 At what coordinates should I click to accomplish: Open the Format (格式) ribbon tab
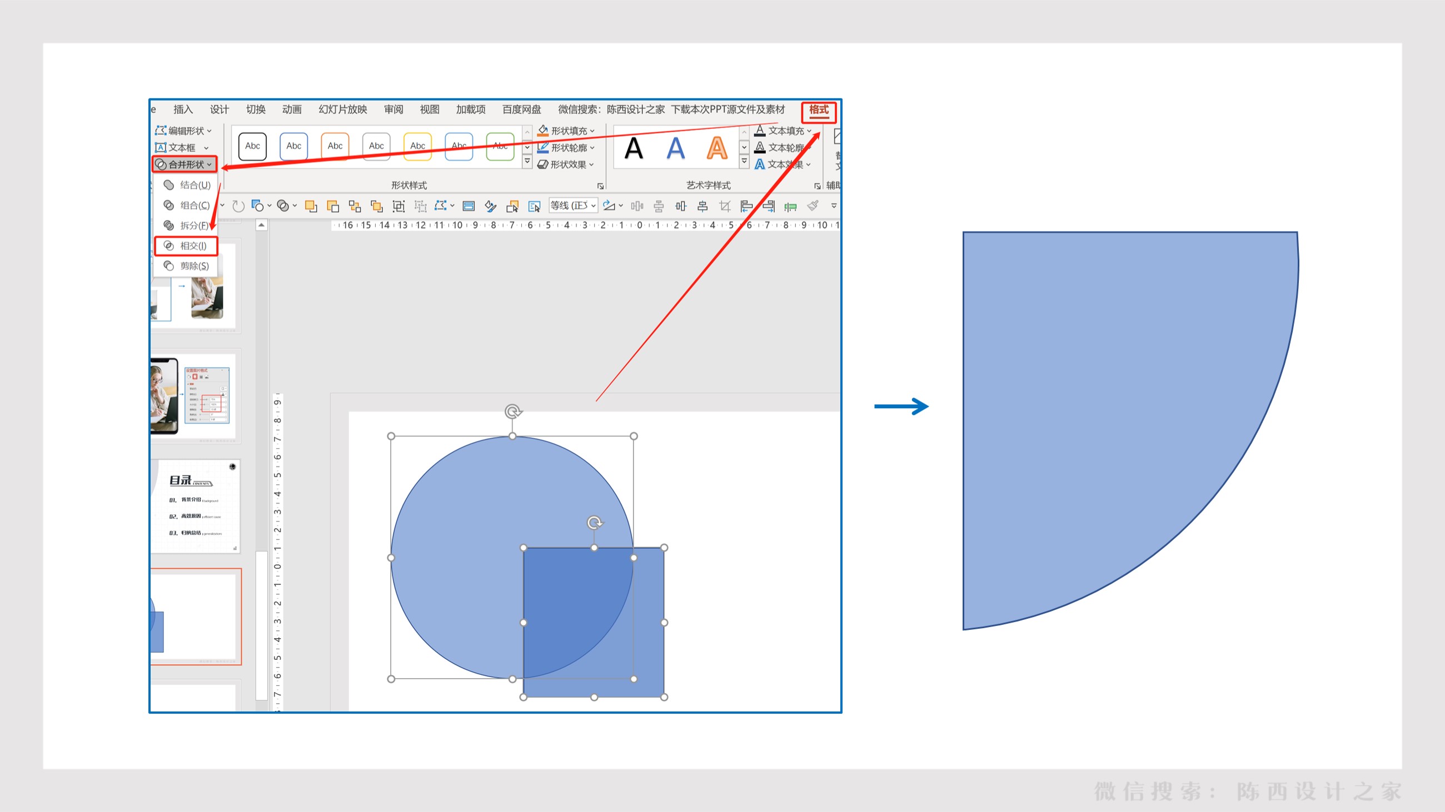[819, 110]
